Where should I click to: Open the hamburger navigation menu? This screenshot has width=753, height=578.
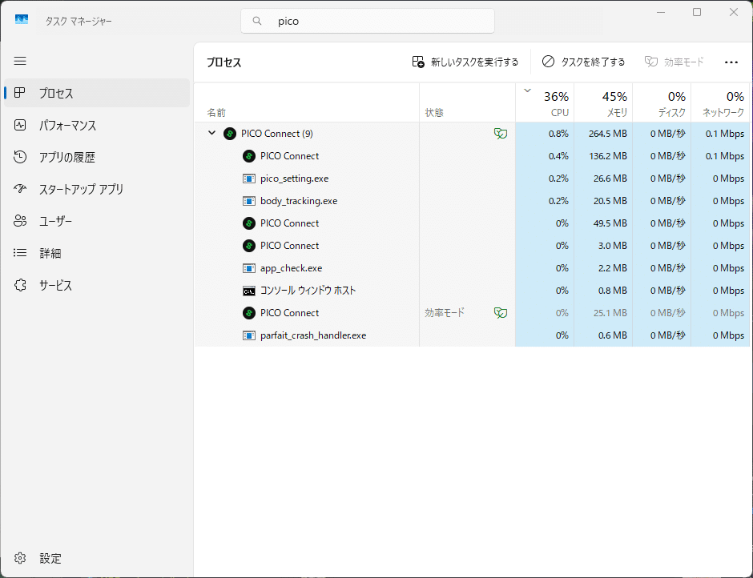(20, 61)
